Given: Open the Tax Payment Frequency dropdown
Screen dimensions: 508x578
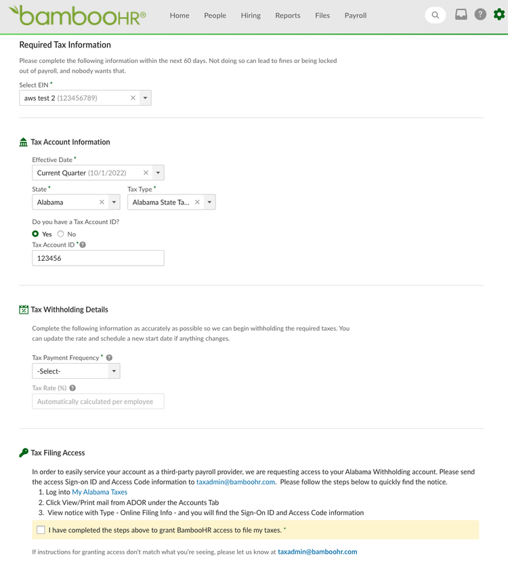Looking at the screenshot, I should (76, 371).
